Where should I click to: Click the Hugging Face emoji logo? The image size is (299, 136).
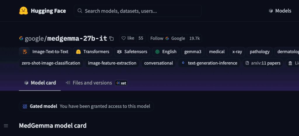click(x=23, y=11)
